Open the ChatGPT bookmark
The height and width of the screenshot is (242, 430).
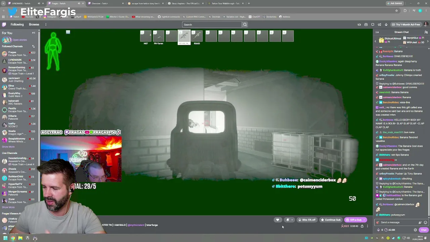coord(254,17)
